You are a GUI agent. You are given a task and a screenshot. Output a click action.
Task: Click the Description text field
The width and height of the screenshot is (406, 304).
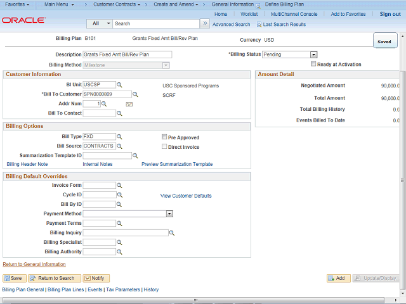pyautogui.click(x=127, y=55)
